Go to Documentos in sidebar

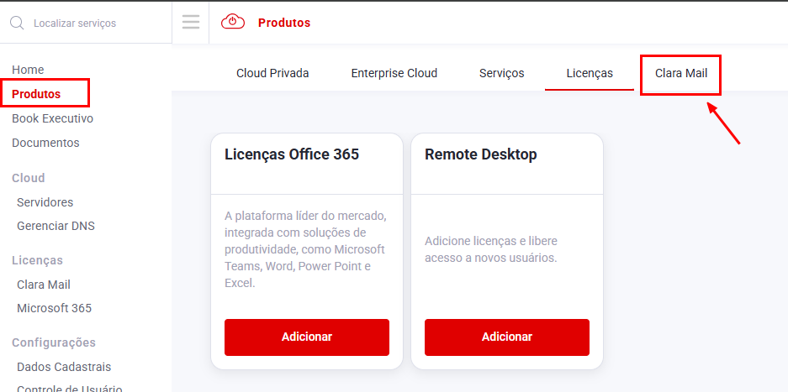(x=45, y=143)
